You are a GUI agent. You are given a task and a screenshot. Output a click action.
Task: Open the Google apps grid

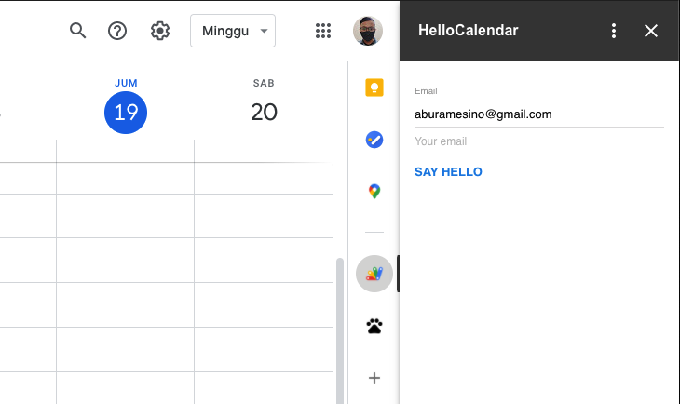point(323,31)
